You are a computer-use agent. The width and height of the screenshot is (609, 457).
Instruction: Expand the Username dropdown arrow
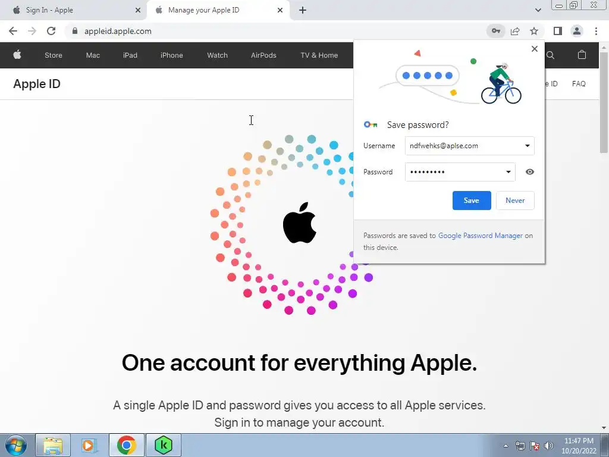[527, 146]
